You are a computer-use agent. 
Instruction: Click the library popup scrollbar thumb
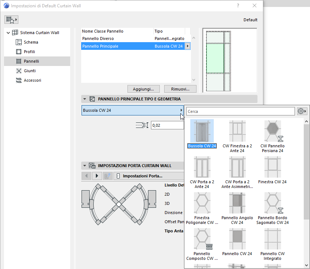306,172
